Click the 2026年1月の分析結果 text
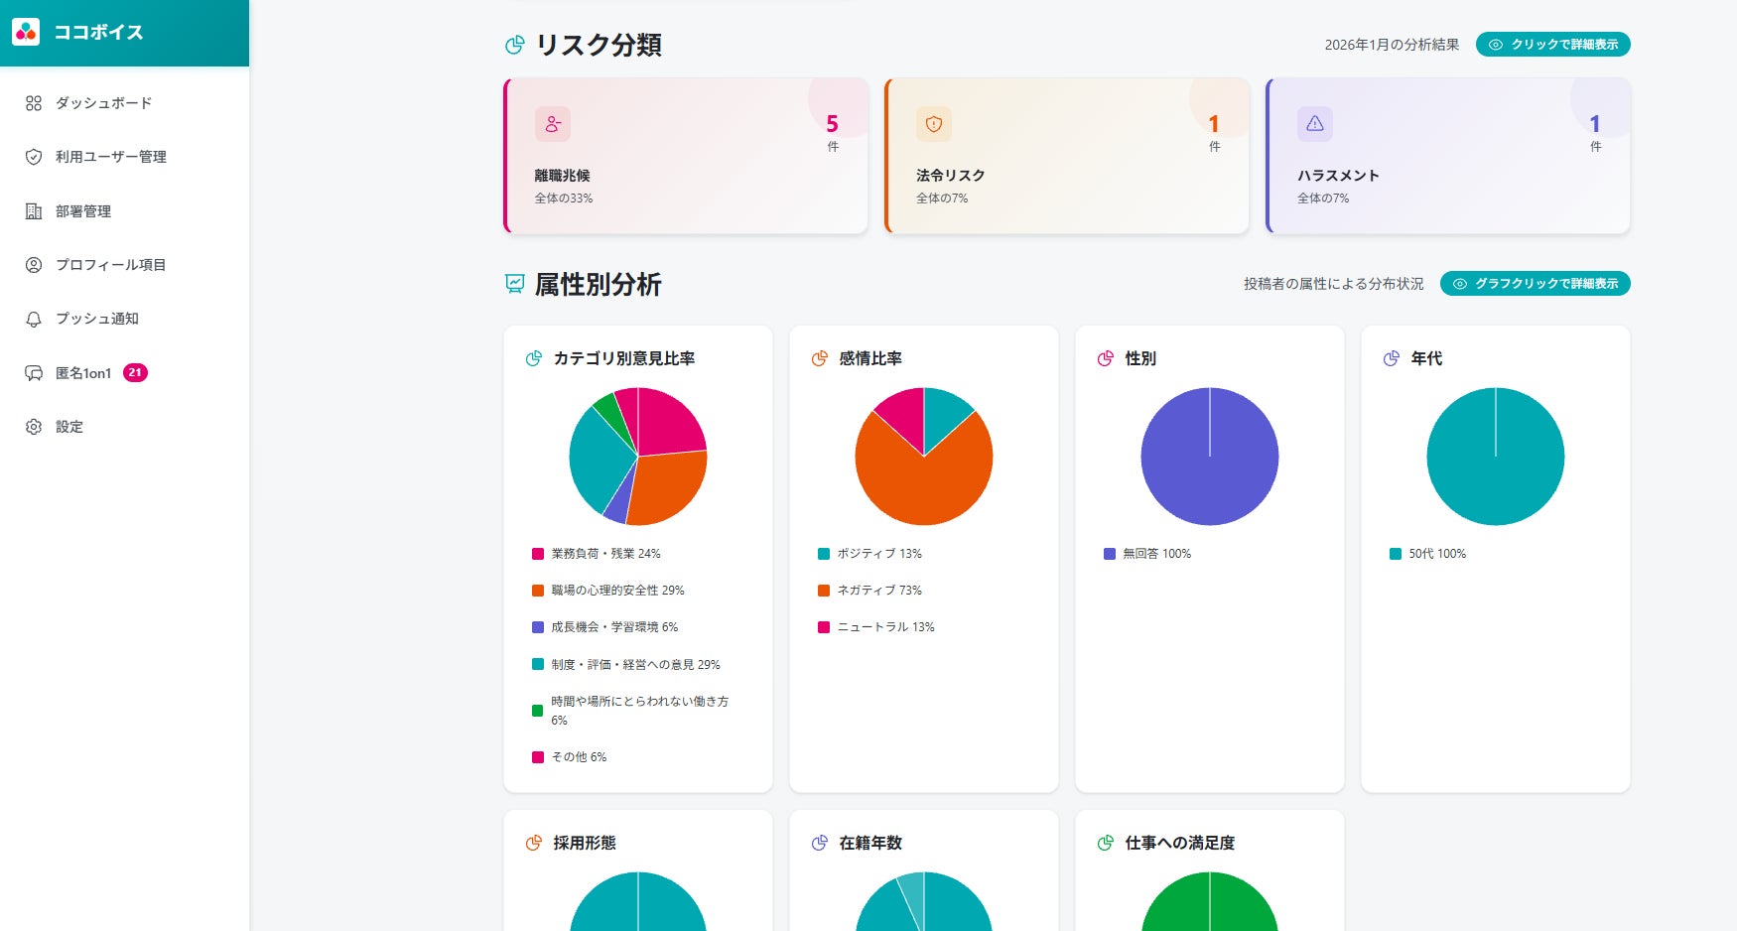Screen dimensions: 1737x931 click(x=1392, y=45)
